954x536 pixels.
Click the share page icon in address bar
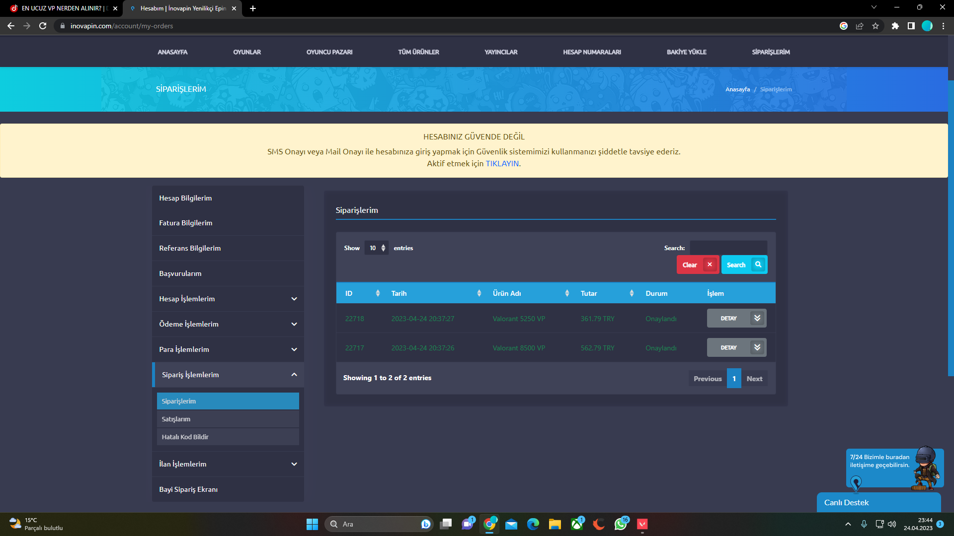tap(860, 26)
